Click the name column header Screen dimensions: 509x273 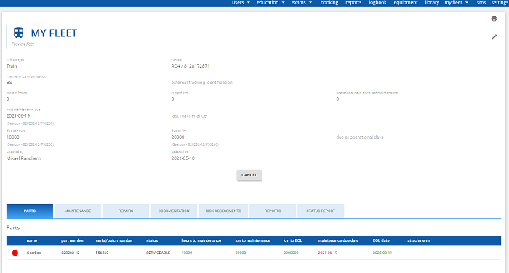(32, 240)
